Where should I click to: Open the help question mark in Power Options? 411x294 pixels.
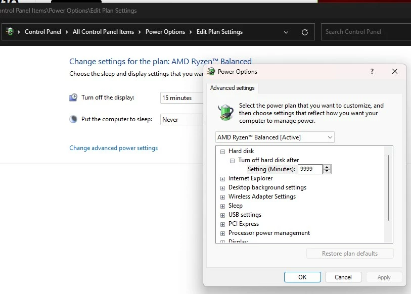(x=372, y=71)
